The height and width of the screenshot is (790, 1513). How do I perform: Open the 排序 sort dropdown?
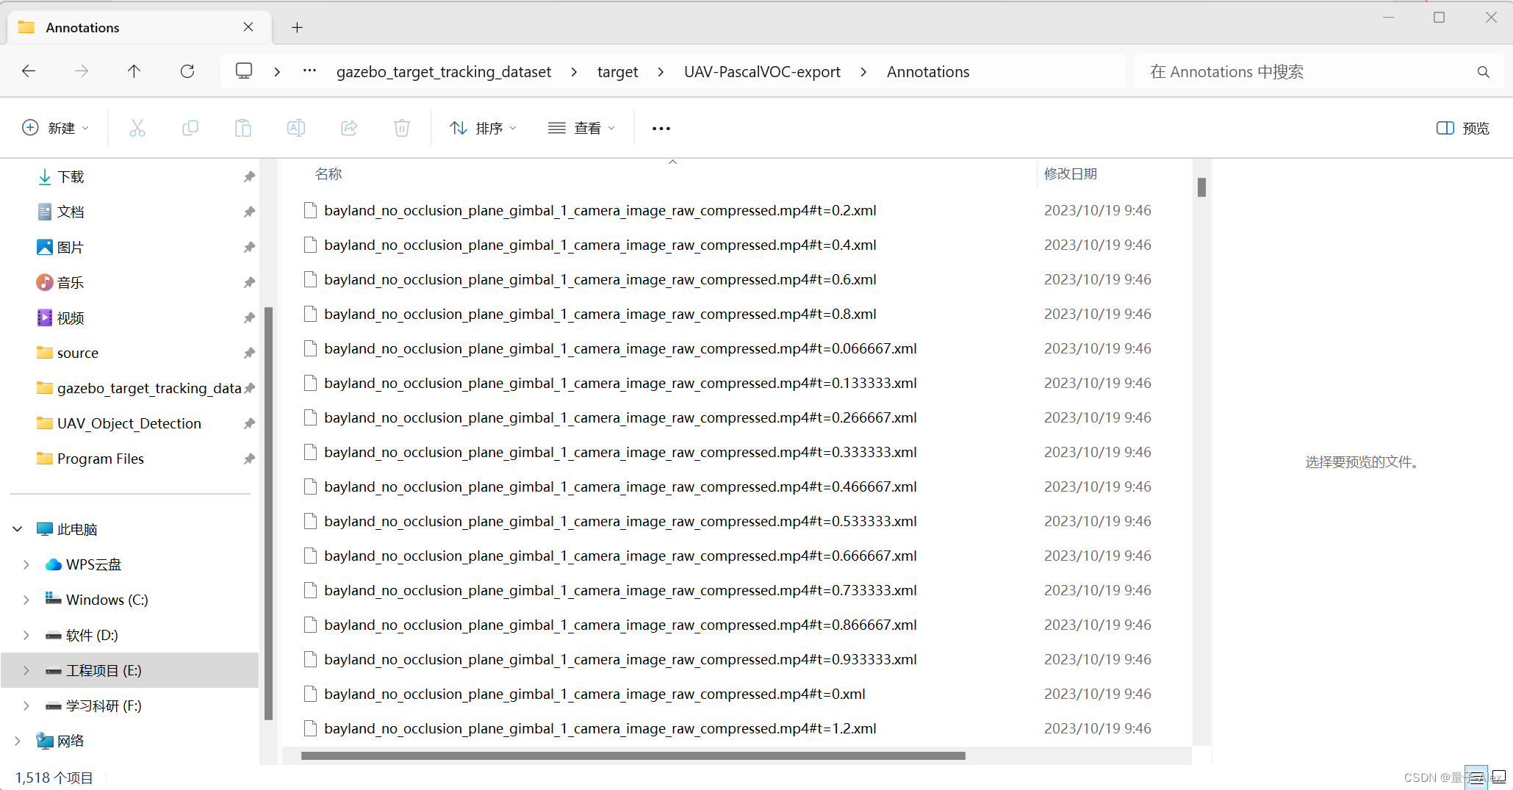pos(483,128)
